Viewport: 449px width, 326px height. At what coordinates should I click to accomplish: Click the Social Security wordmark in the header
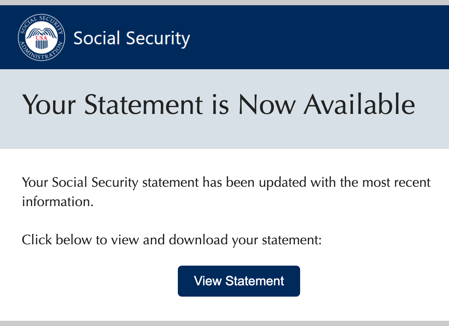tap(132, 38)
